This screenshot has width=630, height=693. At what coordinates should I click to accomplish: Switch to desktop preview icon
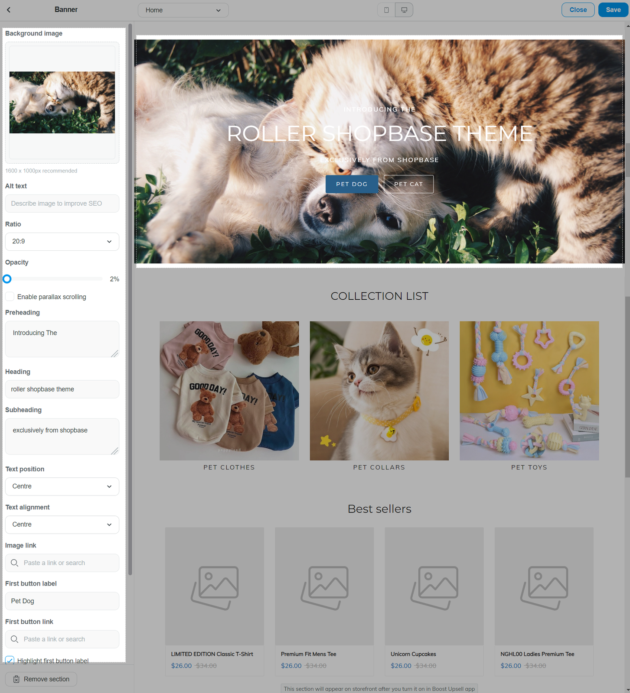pyautogui.click(x=404, y=10)
